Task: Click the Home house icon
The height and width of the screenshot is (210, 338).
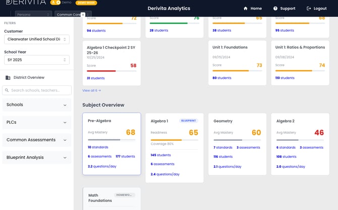Action: pyautogui.click(x=245, y=9)
